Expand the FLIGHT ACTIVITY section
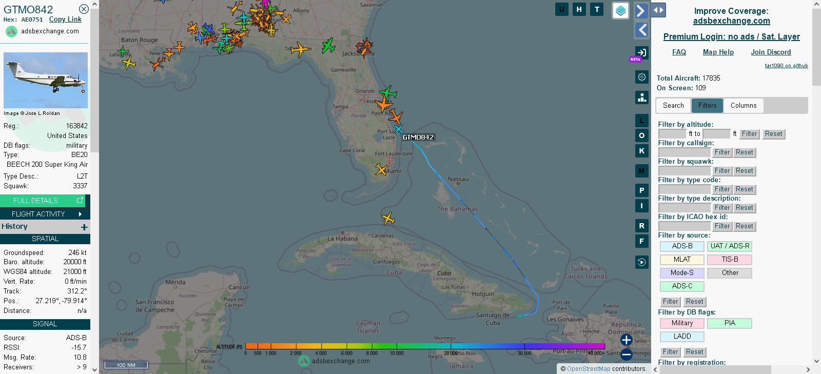 [45, 214]
